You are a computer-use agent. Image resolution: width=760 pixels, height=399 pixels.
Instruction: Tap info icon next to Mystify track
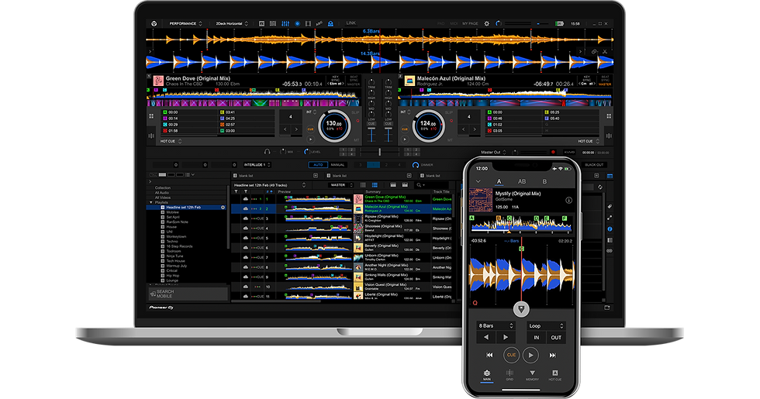click(568, 200)
